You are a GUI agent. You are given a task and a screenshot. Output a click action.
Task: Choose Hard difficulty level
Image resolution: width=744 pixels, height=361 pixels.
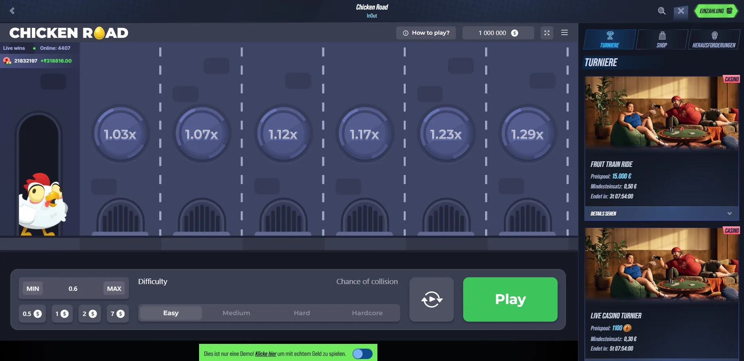[302, 313]
